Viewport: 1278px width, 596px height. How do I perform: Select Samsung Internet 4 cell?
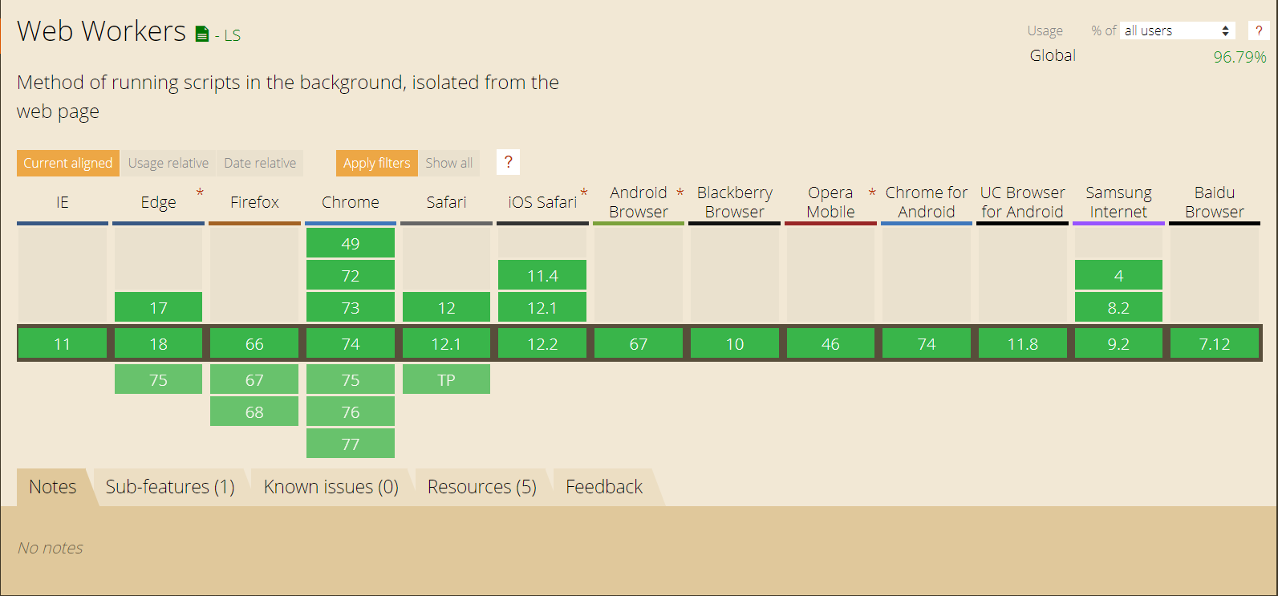[1118, 275]
